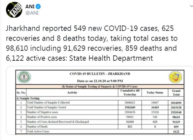Viewport: 193px width, 140px height.
Task: Click the ANI display name
Action: coord(30,7)
